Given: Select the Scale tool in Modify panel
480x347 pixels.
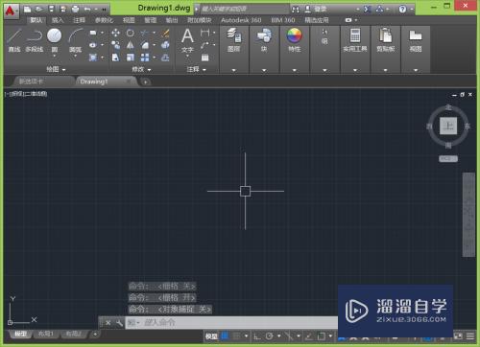Looking at the screenshot, I should tap(131, 58).
